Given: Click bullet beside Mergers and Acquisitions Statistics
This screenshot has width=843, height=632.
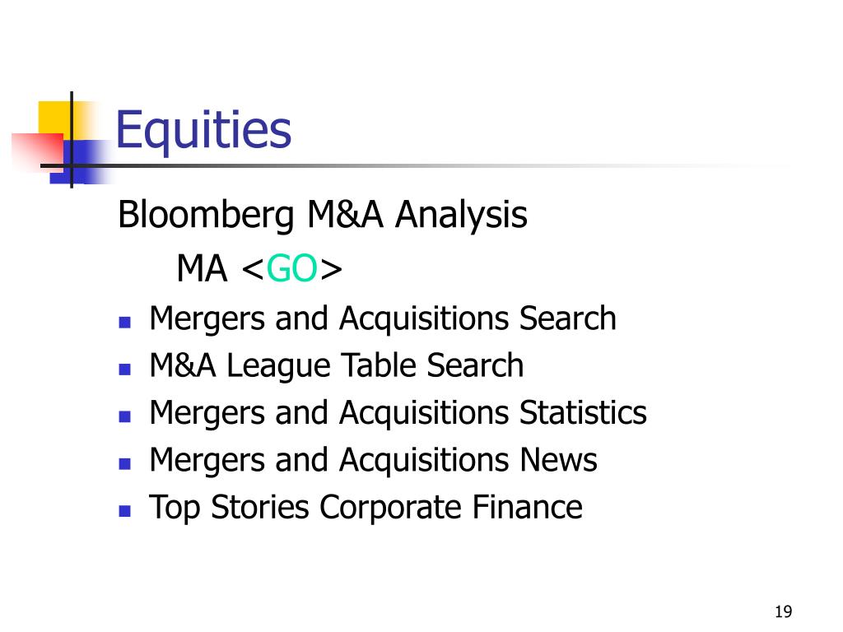Looking at the screenshot, I should coord(125,416).
